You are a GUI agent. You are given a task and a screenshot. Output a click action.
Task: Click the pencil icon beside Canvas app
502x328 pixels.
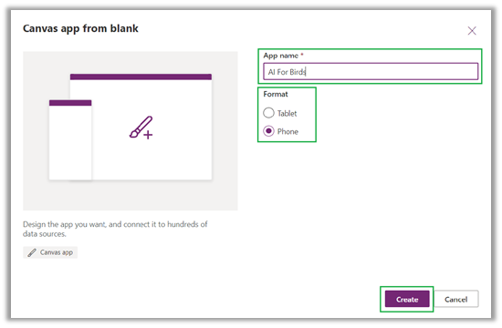31,252
